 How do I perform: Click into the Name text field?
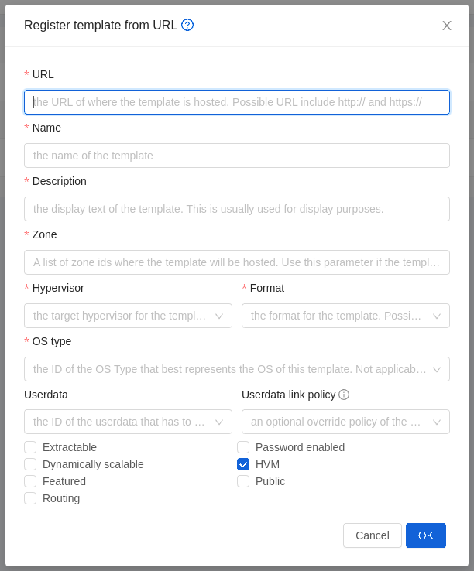(x=237, y=156)
